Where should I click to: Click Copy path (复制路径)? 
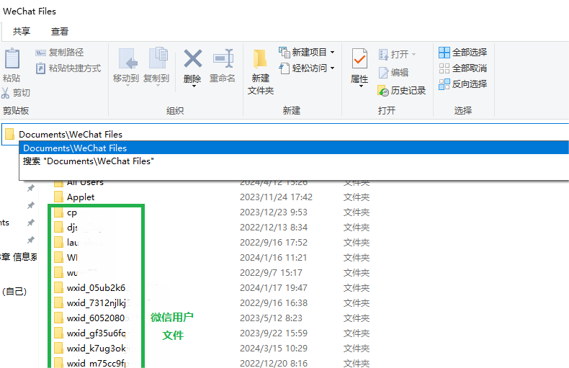pyautogui.click(x=60, y=53)
